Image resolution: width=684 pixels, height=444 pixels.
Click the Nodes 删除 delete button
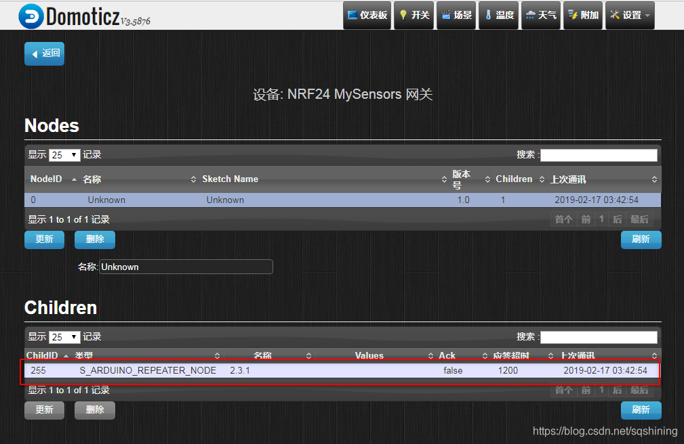coord(95,240)
